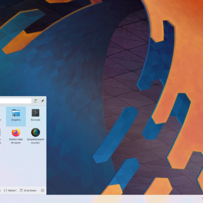Click the launcher configure sliders icon
Viewport: 203px width, 203px height.
pos(35,101)
